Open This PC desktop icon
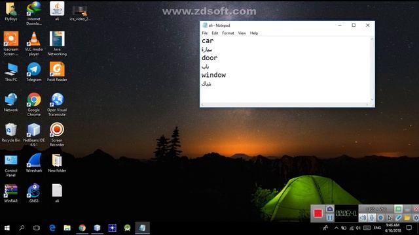 (11, 72)
